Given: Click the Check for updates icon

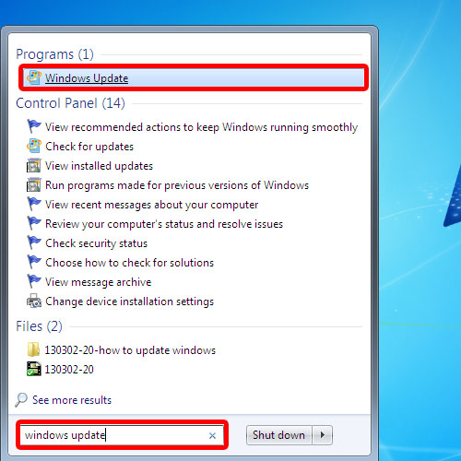Looking at the screenshot, I should [x=34, y=146].
